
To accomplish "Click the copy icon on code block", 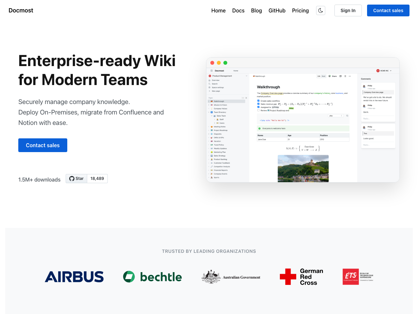I will click(347, 116).
